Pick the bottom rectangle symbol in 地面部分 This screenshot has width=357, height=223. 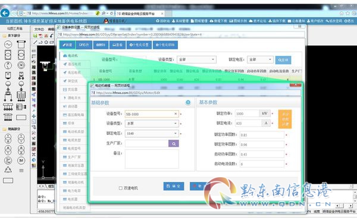click(8, 181)
